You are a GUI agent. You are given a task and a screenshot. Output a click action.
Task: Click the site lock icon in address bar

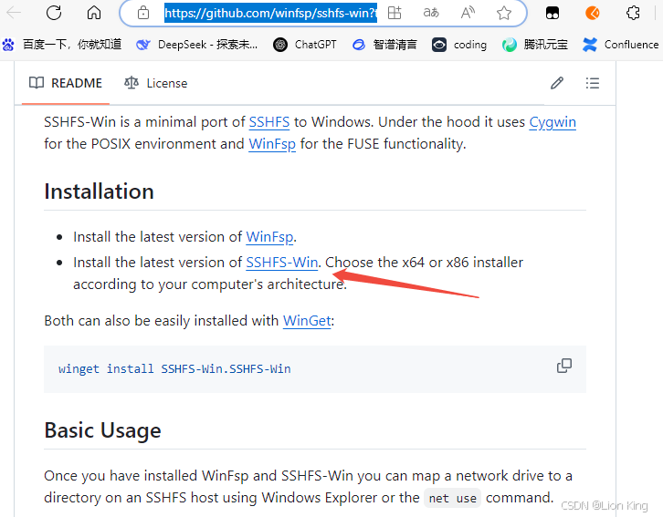[x=142, y=13]
